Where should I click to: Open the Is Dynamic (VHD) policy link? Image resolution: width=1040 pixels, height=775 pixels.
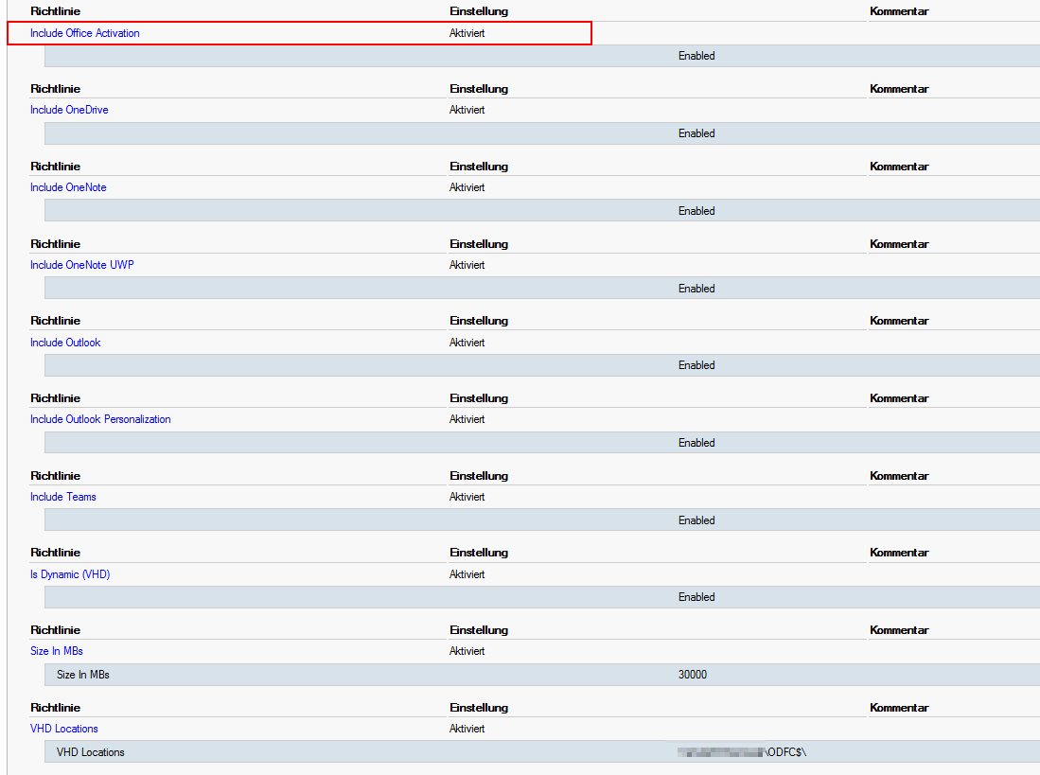70,574
